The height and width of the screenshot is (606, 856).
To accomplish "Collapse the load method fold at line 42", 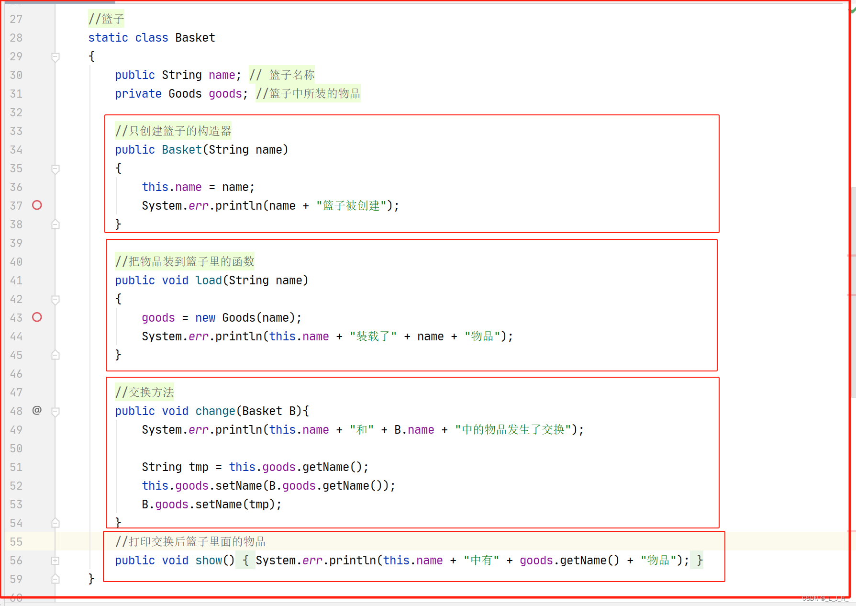I will pyautogui.click(x=56, y=300).
